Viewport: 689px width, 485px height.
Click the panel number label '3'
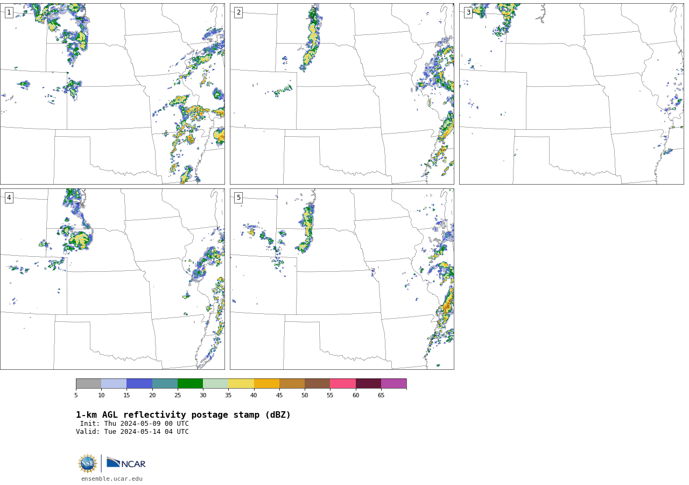tap(468, 12)
